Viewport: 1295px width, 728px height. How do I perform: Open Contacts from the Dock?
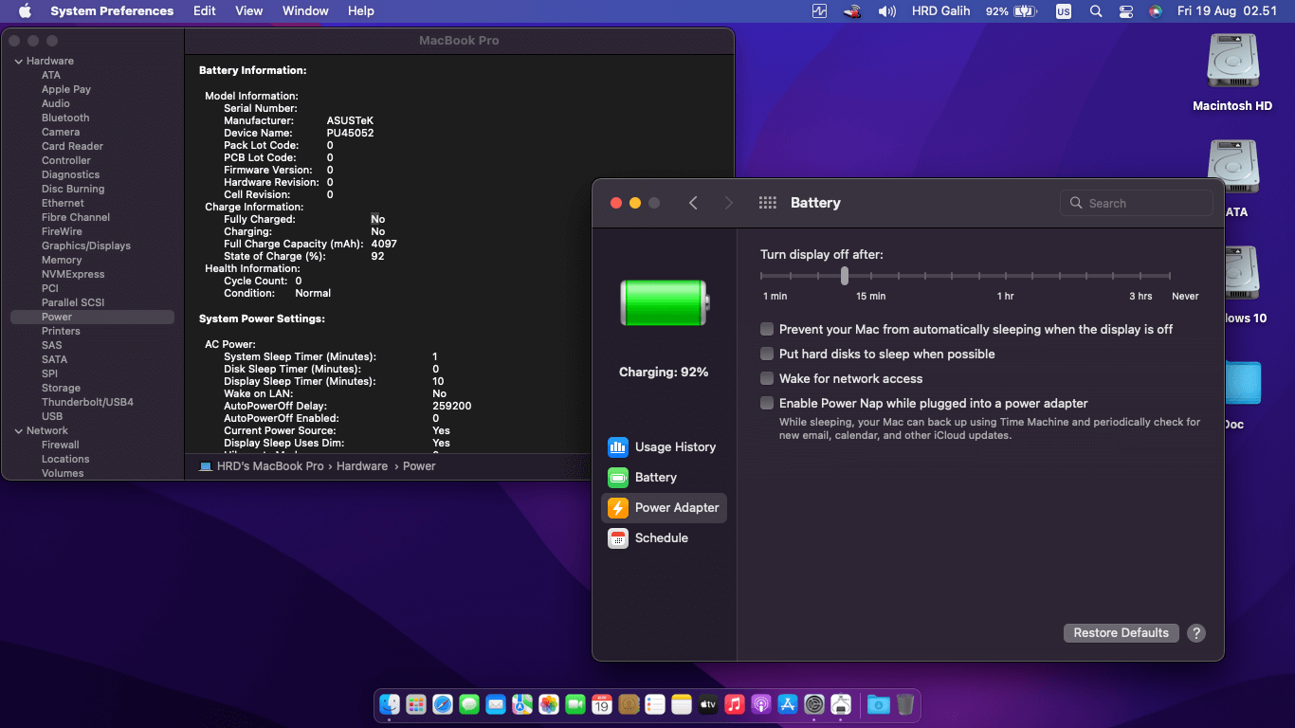(x=629, y=704)
